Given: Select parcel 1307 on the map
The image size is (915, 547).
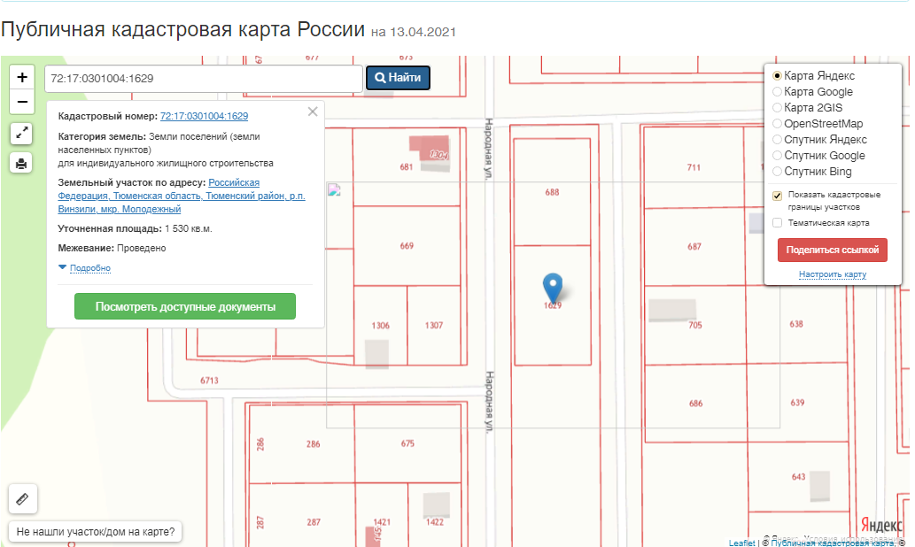Looking at the screenshot, I should (x=433, y=326).
